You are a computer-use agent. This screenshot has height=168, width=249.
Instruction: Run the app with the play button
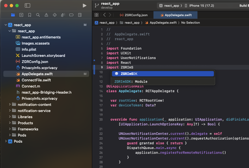(85, 6)
